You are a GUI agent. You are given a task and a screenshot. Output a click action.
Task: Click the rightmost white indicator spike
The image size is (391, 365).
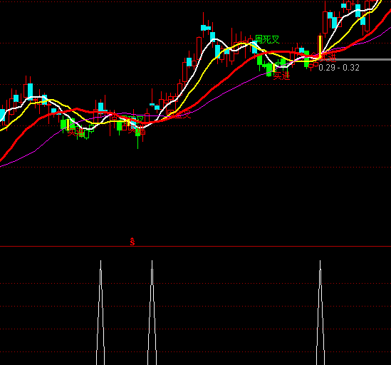[320, 312]
